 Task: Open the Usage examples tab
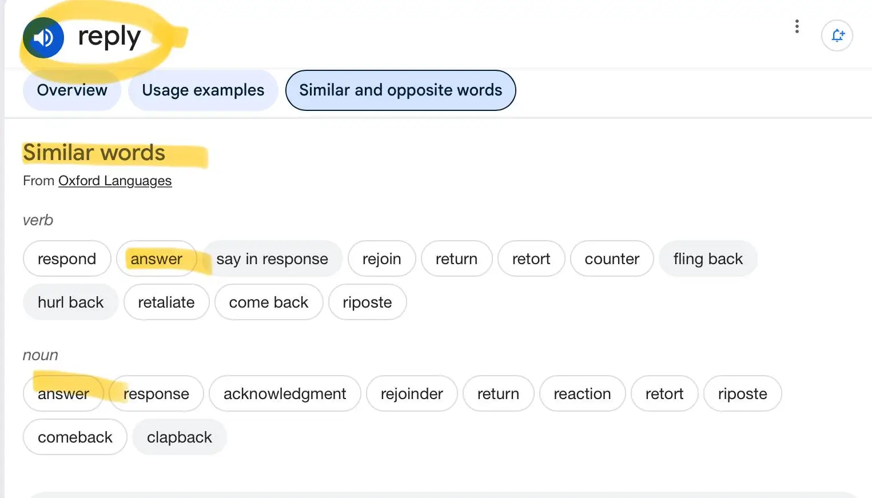click(203, 90)
